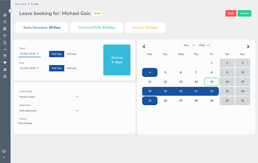Collapse the sidebar with the round arrow
The height and width of the screenshot is (163, 258).
11,11
